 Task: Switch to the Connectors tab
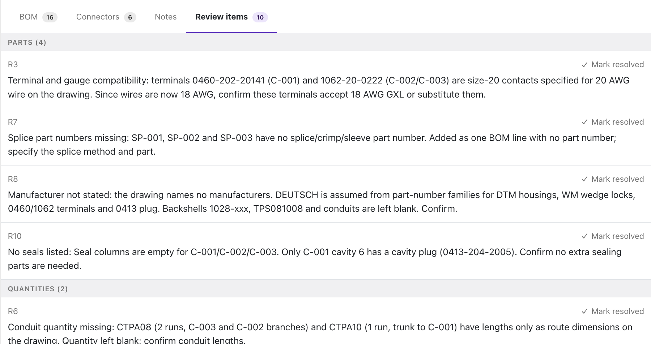(106, 17)
